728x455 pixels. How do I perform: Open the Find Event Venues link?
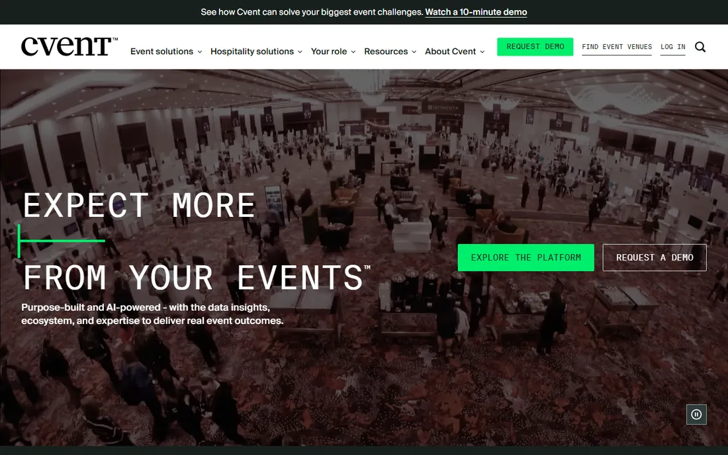click(617, 47)
